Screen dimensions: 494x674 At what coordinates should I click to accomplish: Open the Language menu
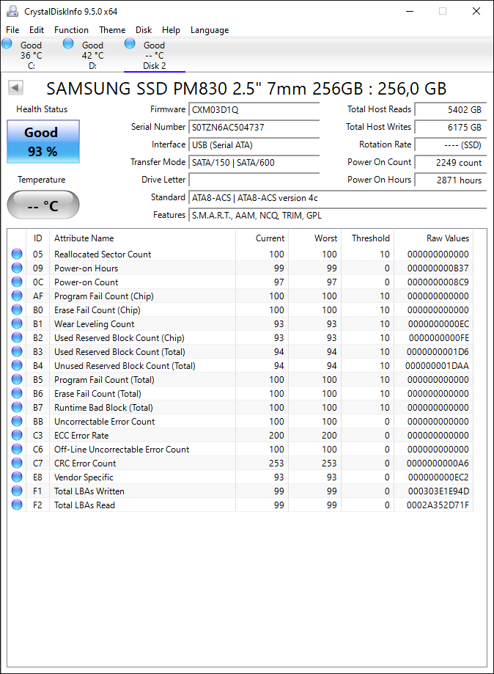210,30
